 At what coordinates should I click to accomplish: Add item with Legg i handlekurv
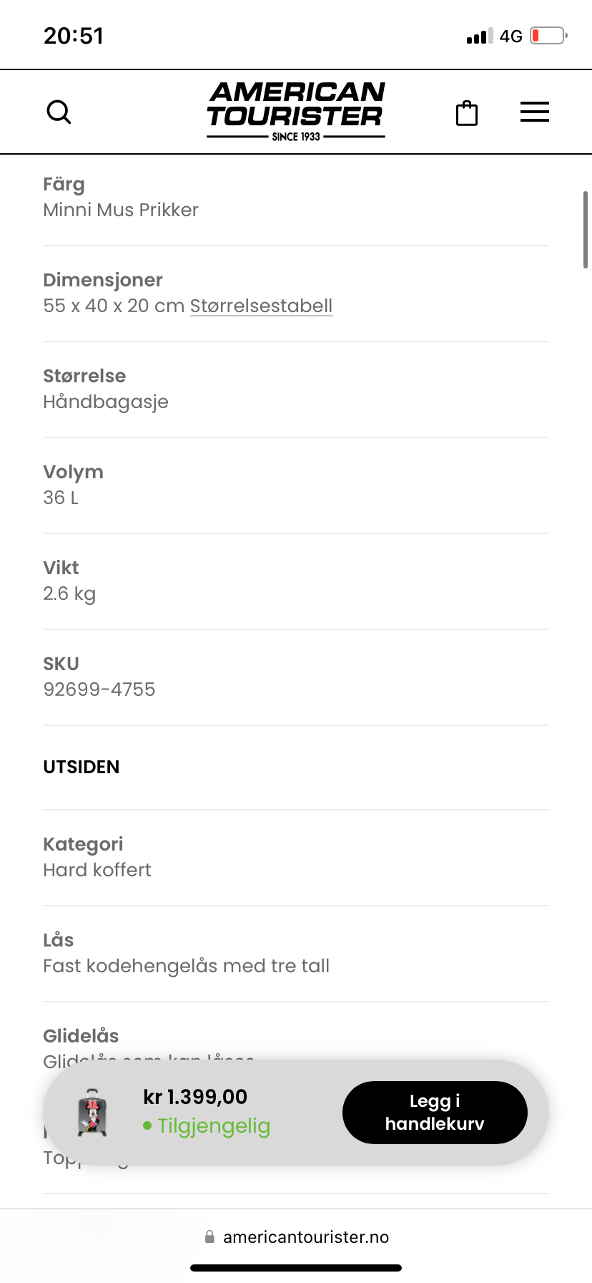click(435, 1113)
